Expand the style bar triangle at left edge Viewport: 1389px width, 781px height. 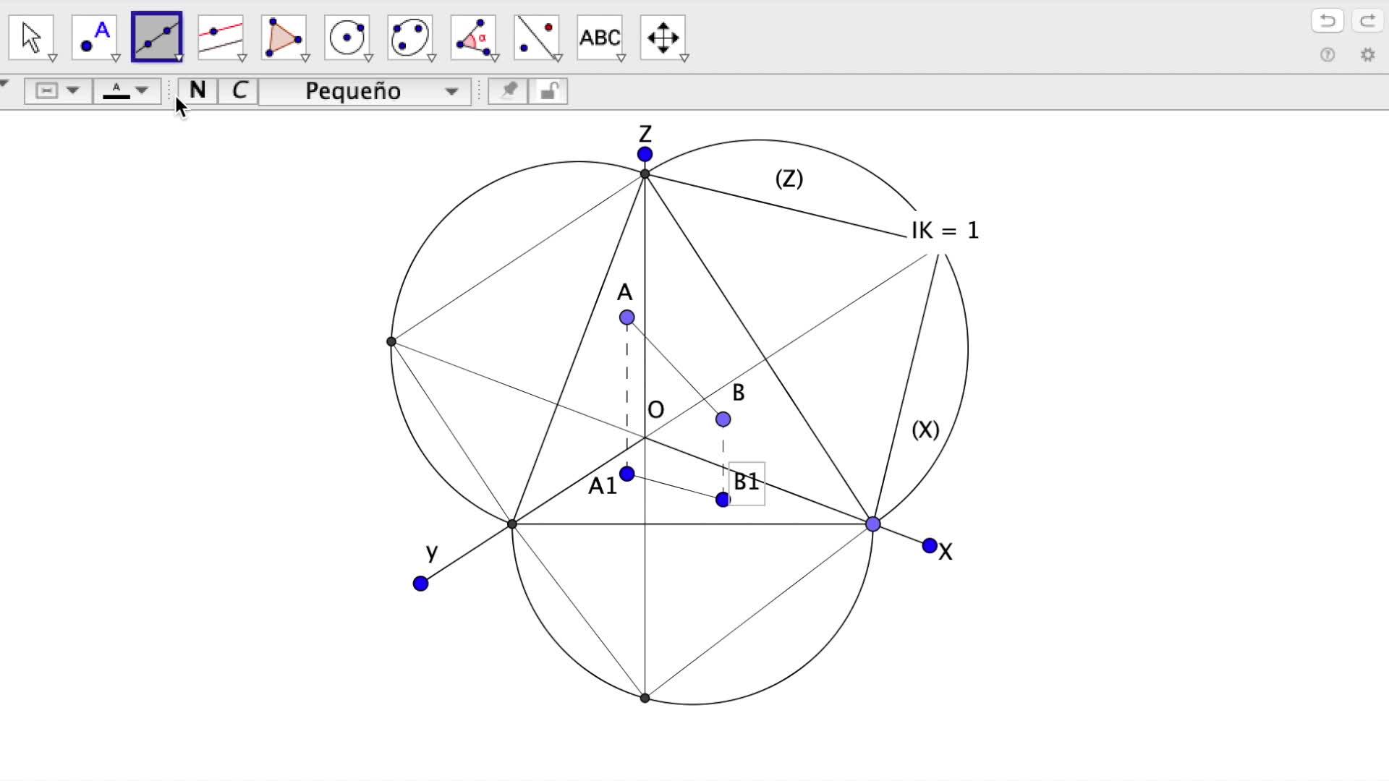(x=5, y=84)
